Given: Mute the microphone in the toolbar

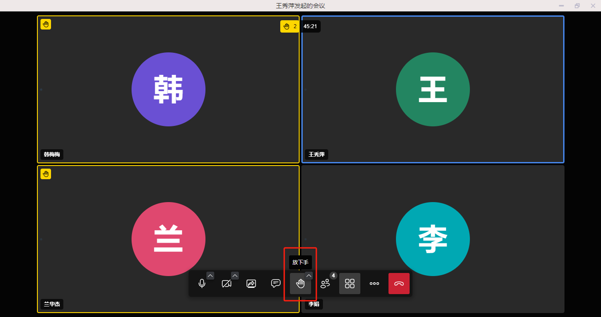Looking at the screenshot, I should pos(202,284).
